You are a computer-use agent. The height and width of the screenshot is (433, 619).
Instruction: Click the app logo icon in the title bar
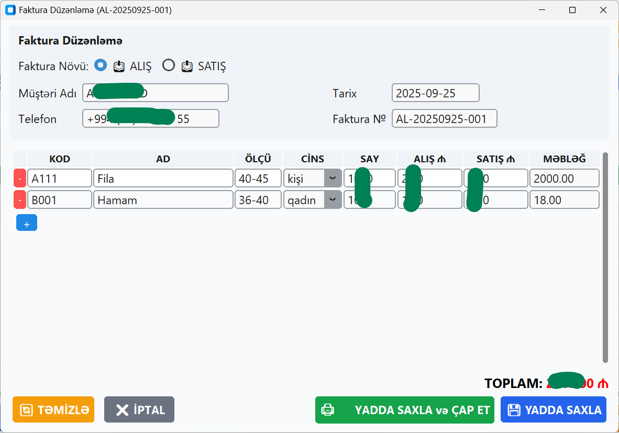click(x=10, y=9)
